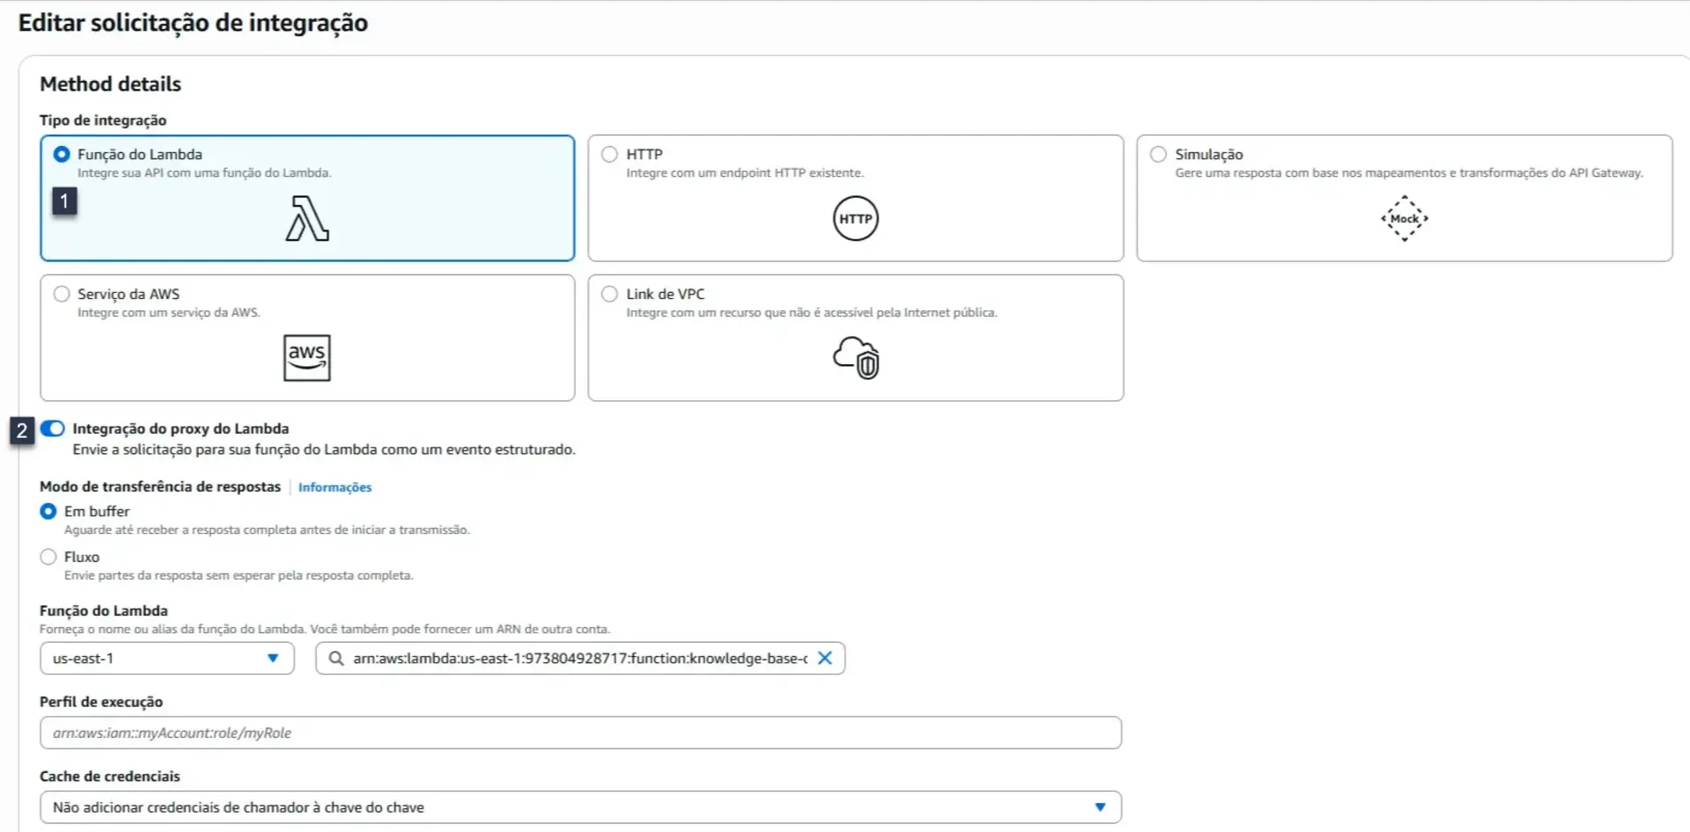Click the Lambda function λ icon
Image resolution: width=1690 pixels, height=832 pixels.
[306, 218]
